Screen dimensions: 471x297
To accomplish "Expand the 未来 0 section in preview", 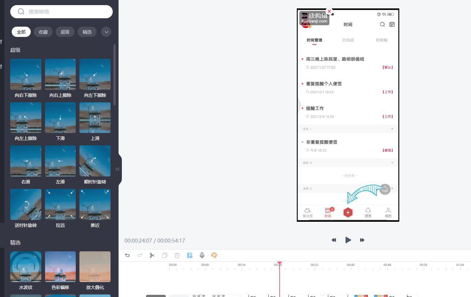I will tap(392, 189).
